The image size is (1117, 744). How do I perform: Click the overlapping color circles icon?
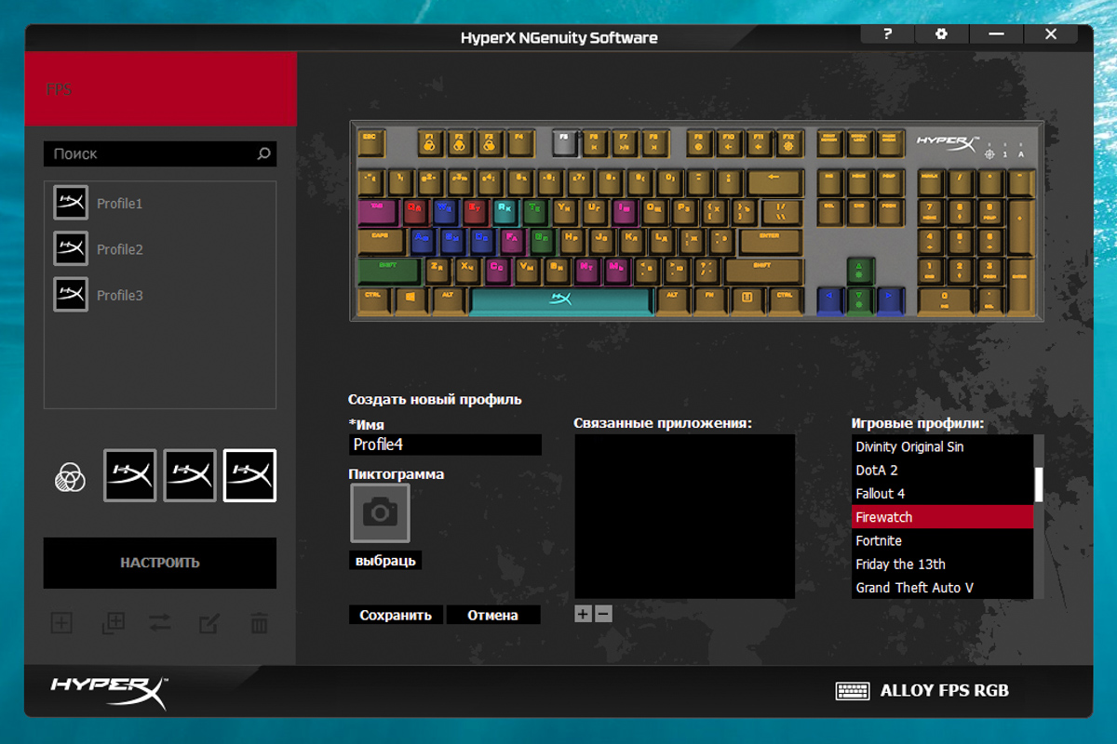coord(70,477)
